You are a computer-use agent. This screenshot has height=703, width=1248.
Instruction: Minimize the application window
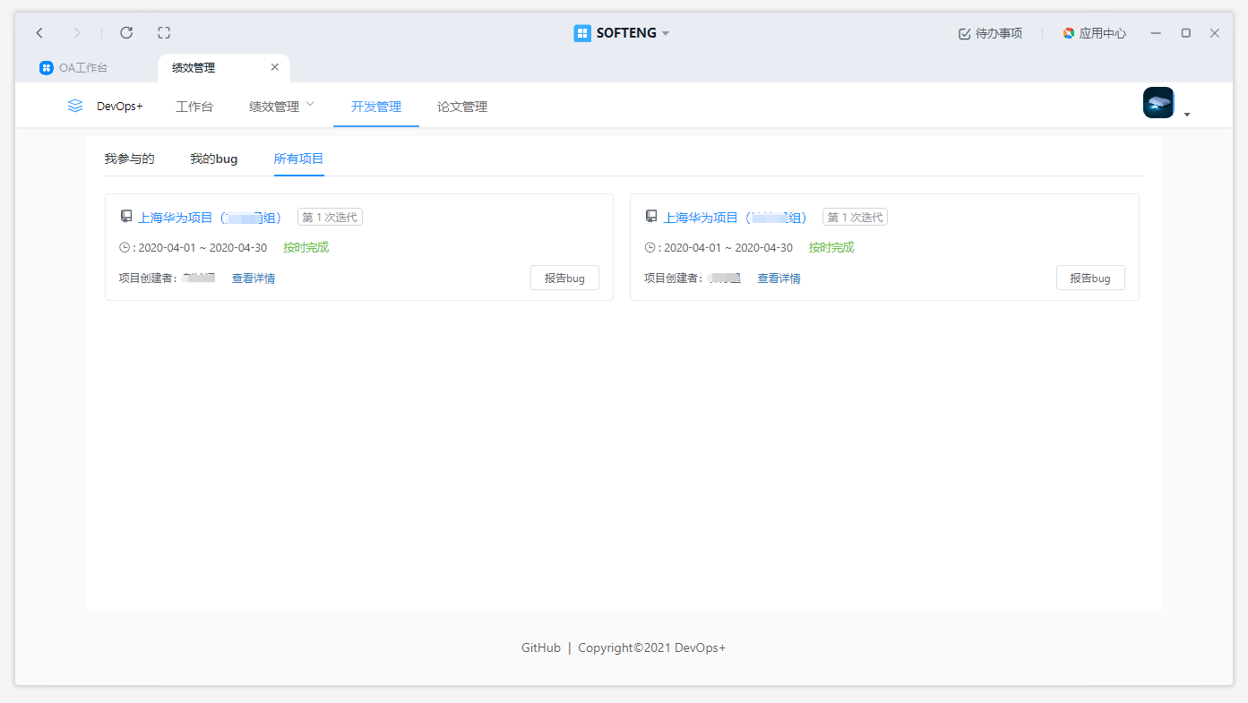(x=1156, y=33)
